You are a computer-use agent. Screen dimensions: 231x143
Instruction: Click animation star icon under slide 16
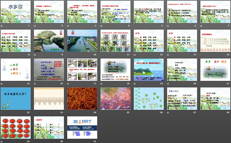pyautogui.click(x=35, y=84)
